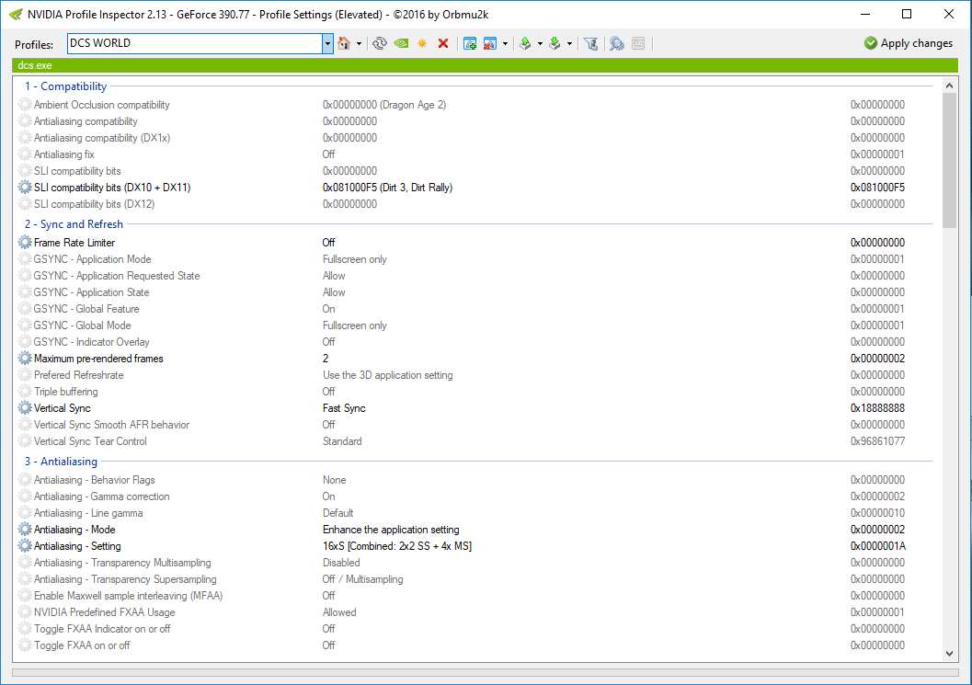The height and width of the screenshot is (685, 972).
Task: Export profiles using the up-arrow icon
Action: coord(525,43)
